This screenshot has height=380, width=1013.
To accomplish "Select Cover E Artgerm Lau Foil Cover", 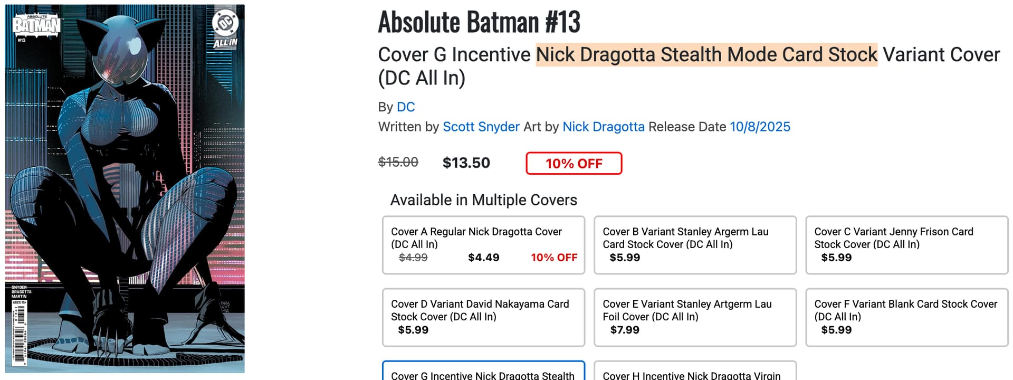I will click(695, 317).
